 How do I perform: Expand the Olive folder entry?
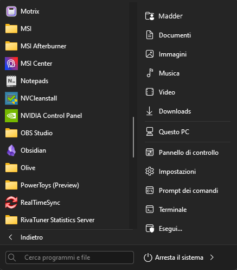[67, 168]
